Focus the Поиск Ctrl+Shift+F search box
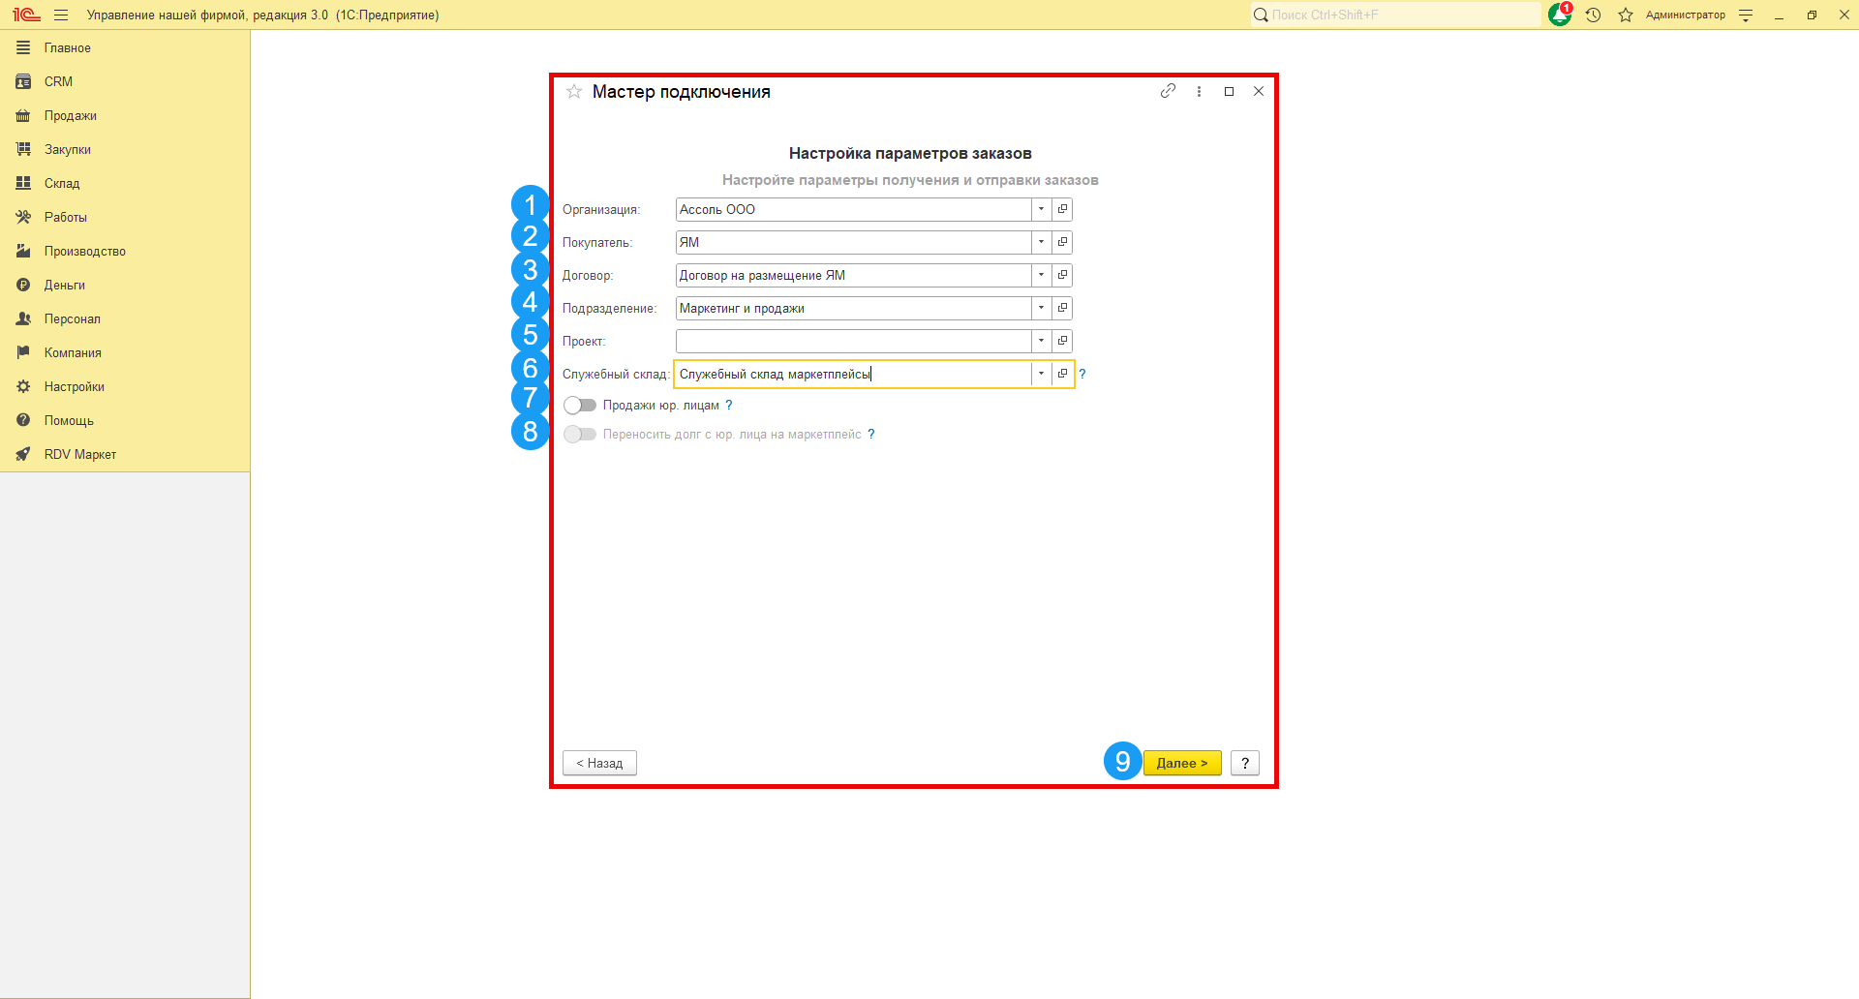Image resolution: width=1859 pixels, height=999 pixels. 1395,15
